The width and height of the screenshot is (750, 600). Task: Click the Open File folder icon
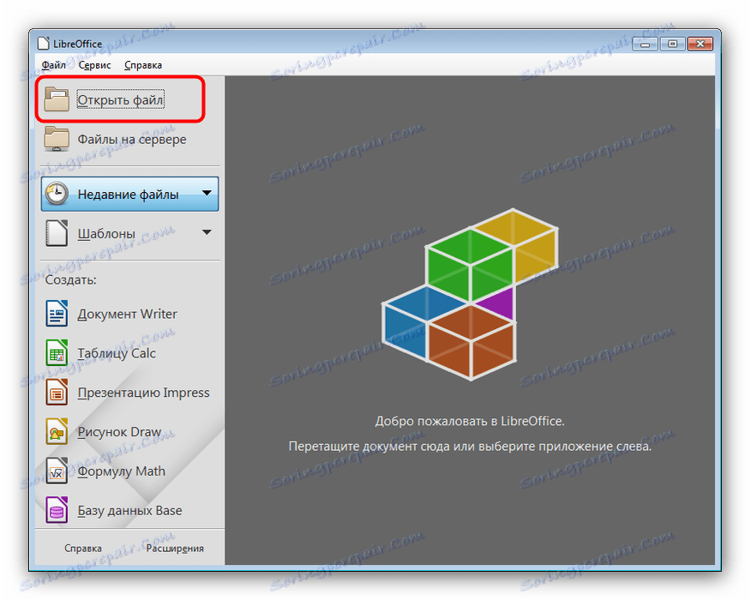point(57,99)
